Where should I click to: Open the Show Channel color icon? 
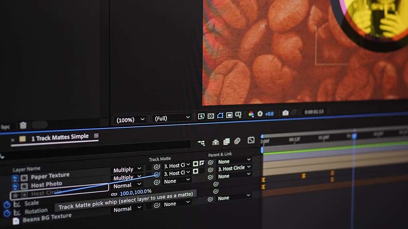[251, 114]
